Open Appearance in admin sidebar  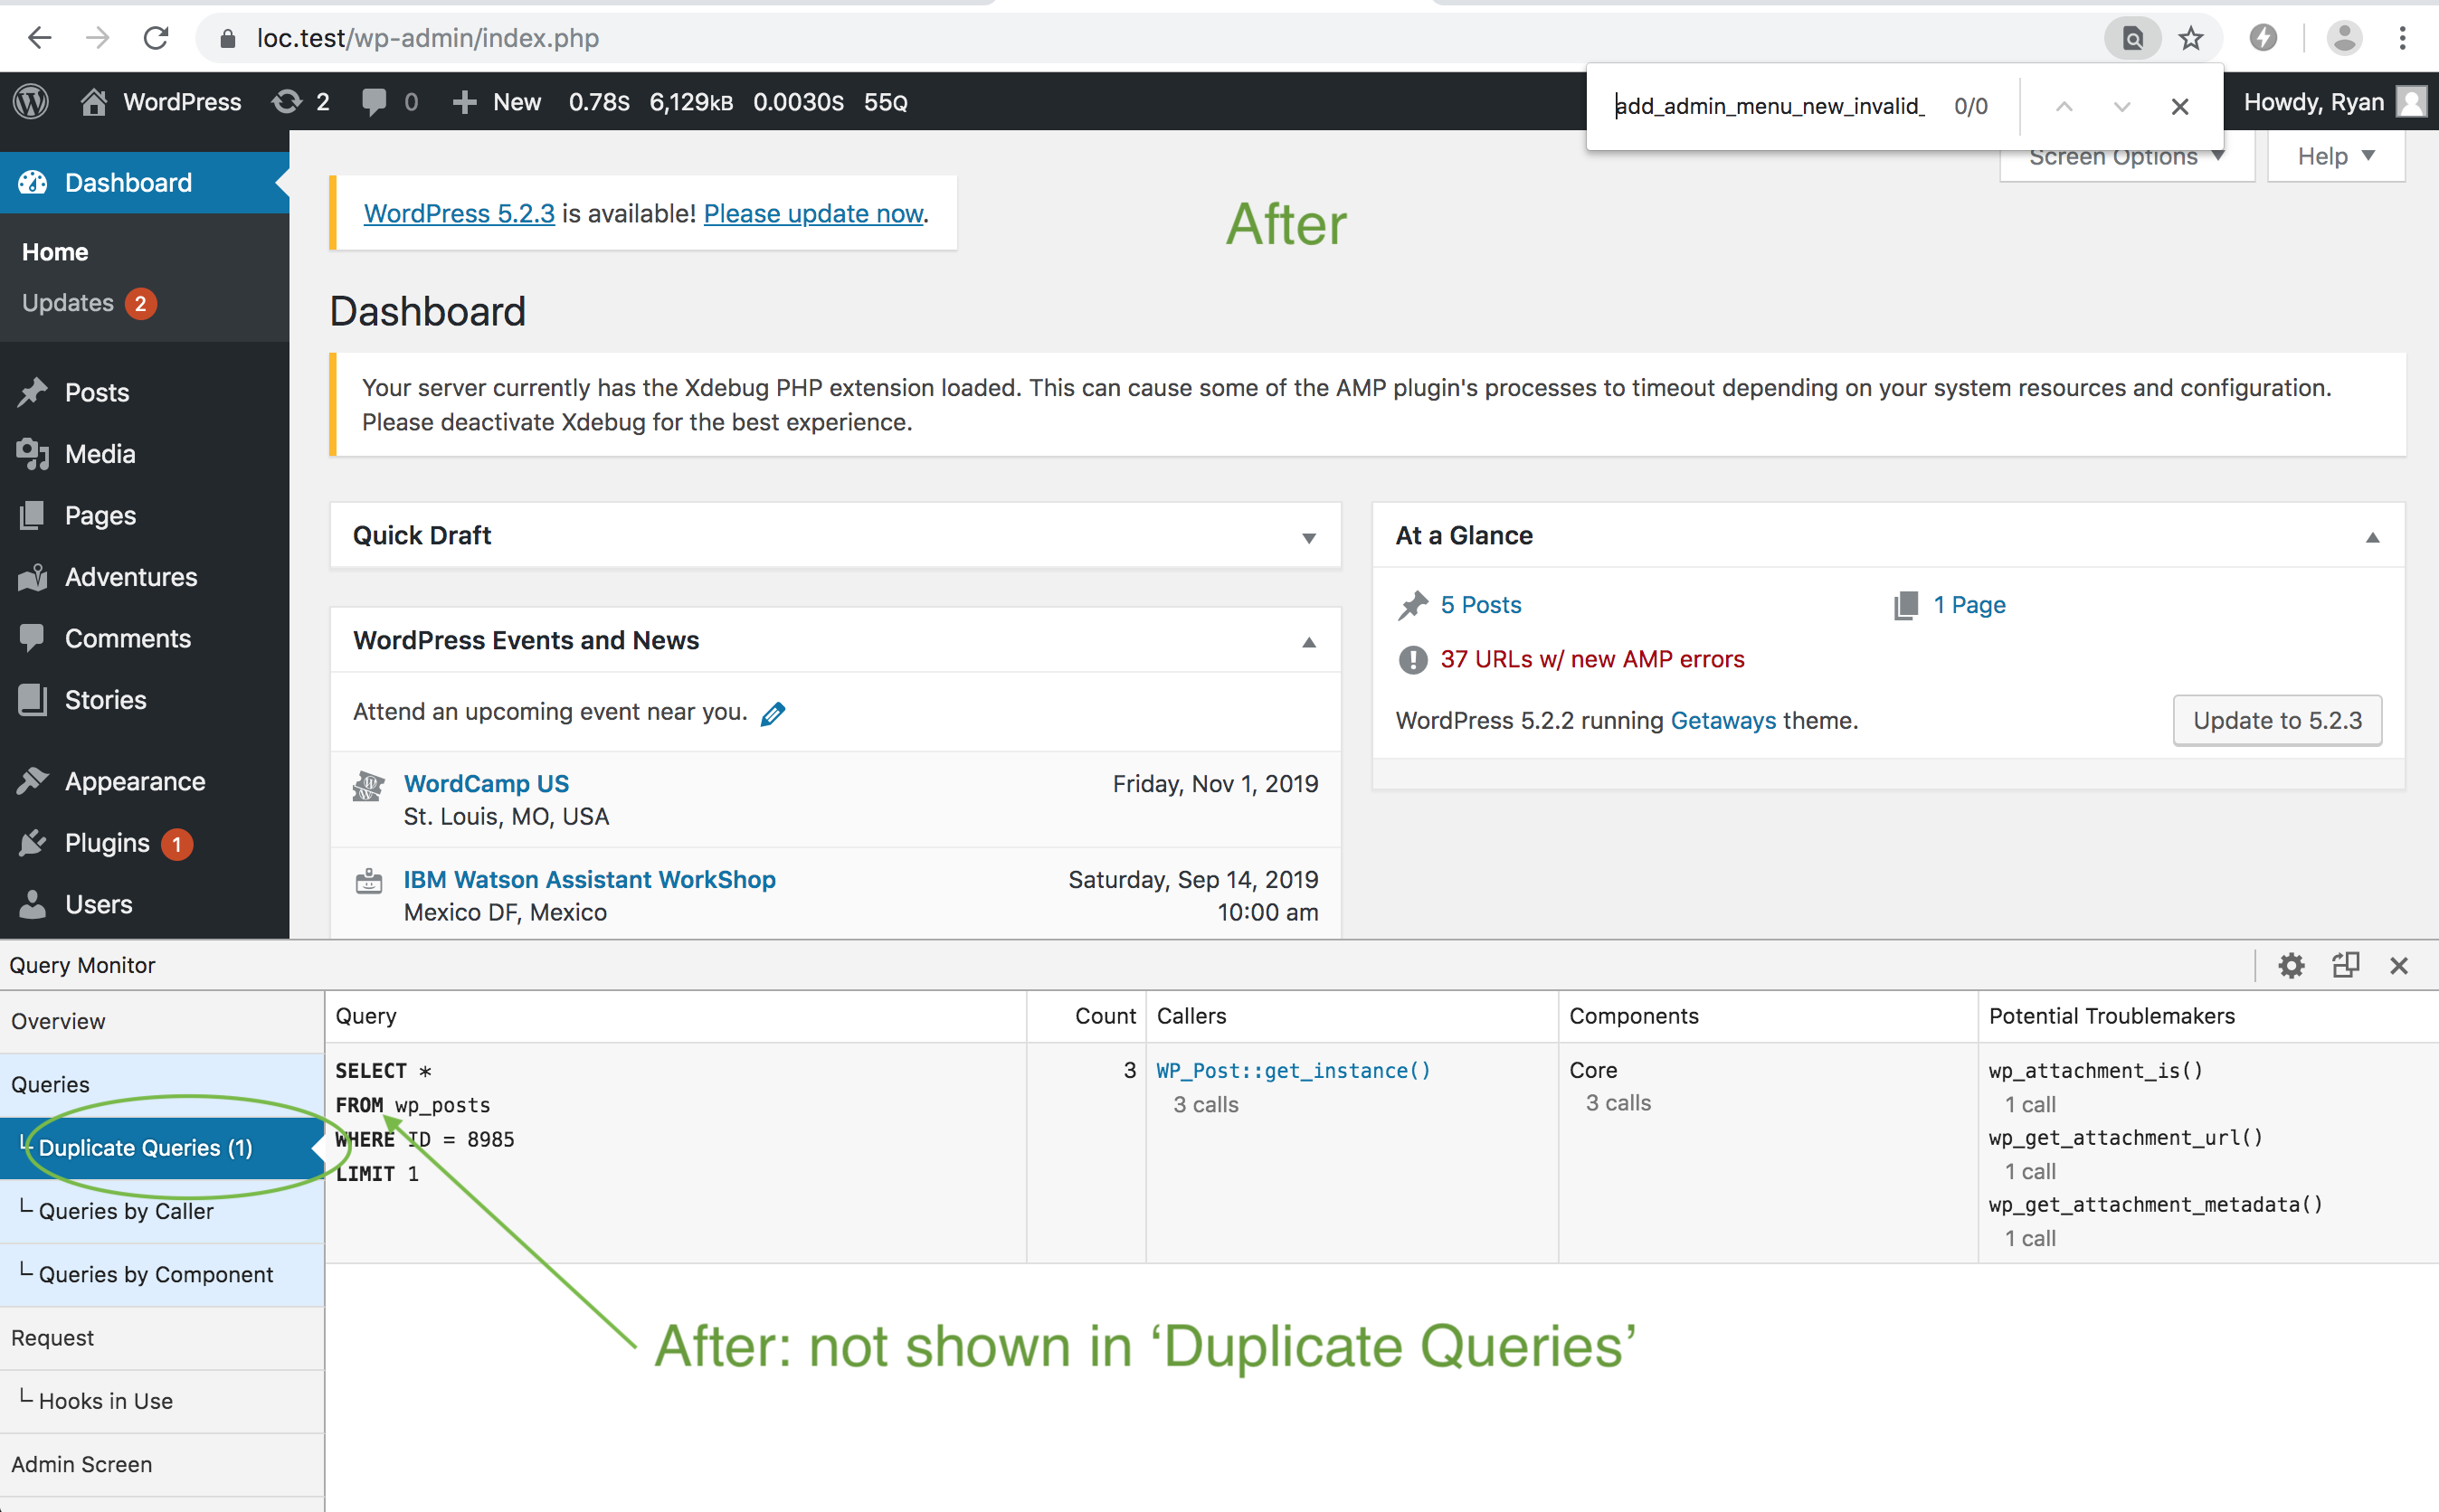click(x=145, y=781)
